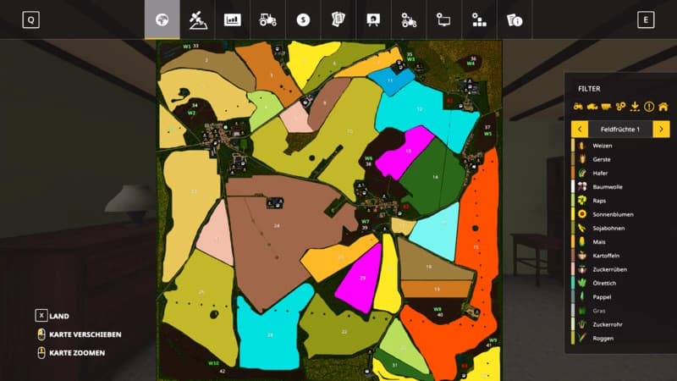Click the Roggen grain icon
677x381 pixels.
[582, 338]
